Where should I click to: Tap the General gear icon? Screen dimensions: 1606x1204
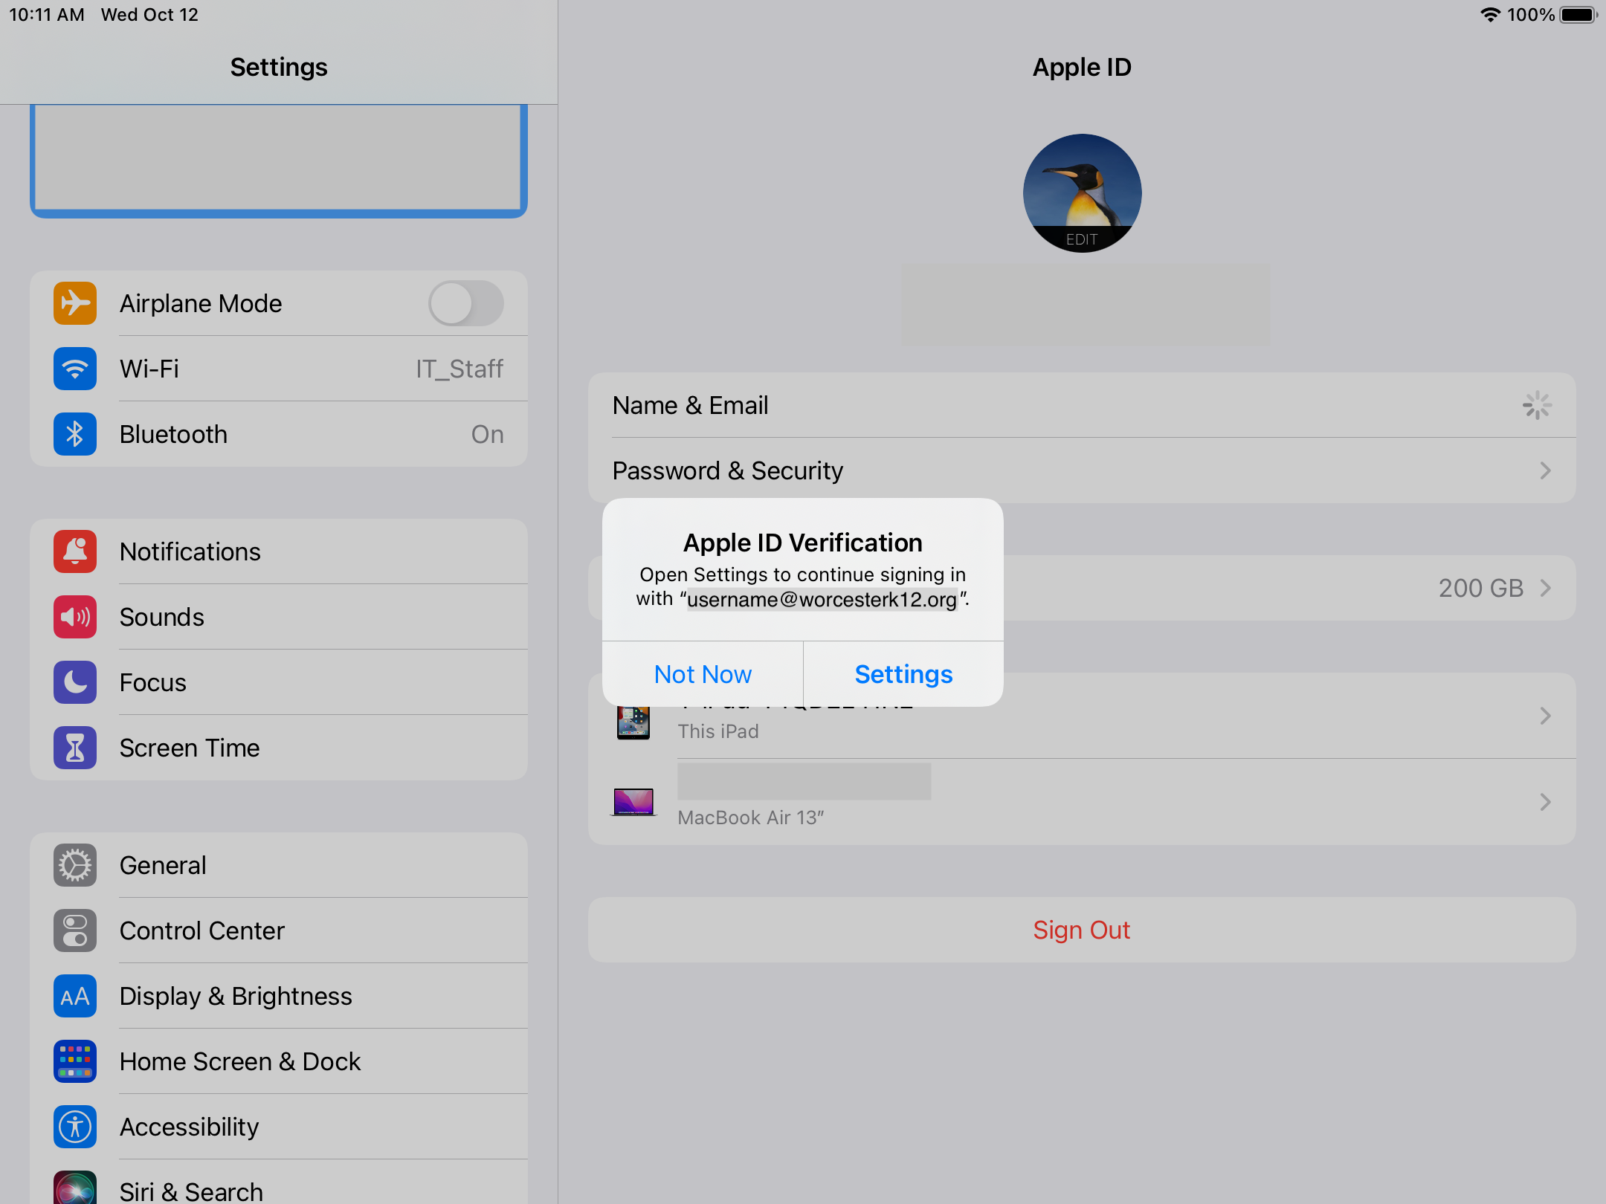pyautogui.click(x=75, y=865)
